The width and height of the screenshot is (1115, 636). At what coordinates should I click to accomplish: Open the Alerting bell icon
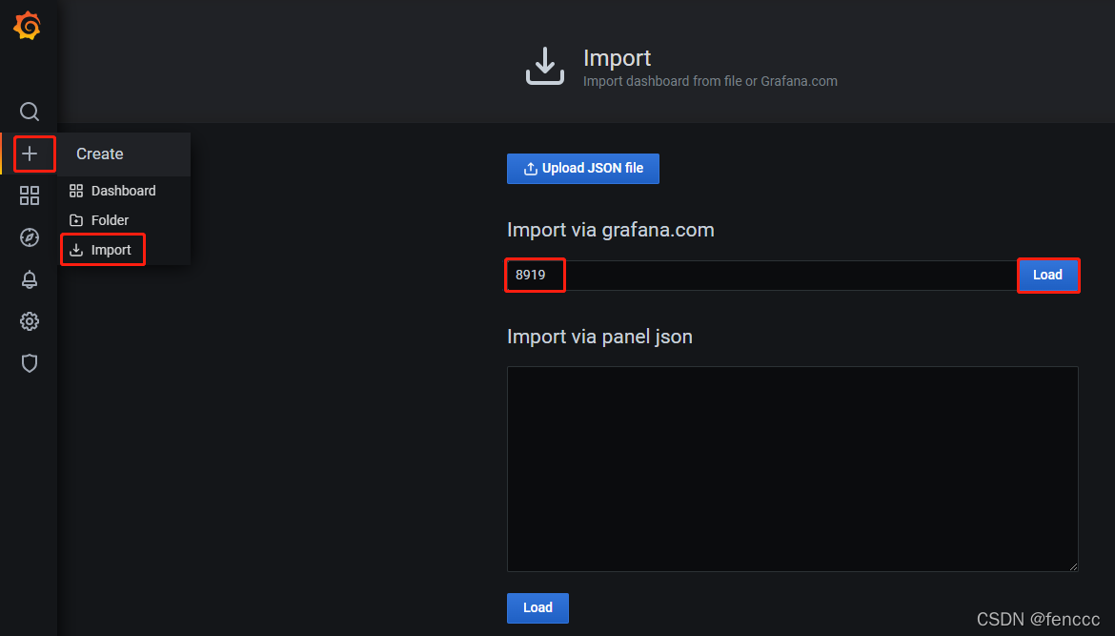(30, 279)
